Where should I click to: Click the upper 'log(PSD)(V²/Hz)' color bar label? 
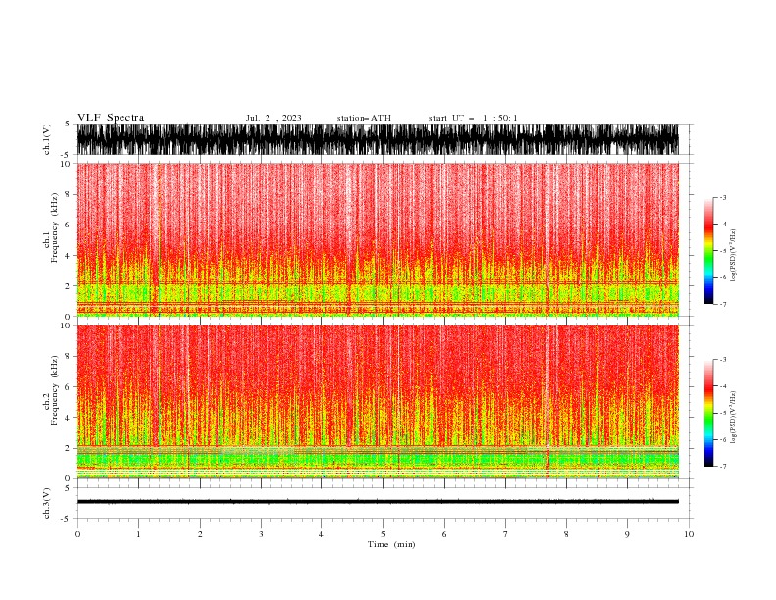tap(734, 256)
